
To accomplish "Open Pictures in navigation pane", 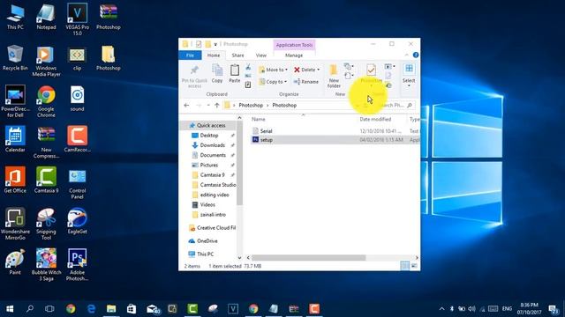I will pyautogui.click(x=209, y=165).
